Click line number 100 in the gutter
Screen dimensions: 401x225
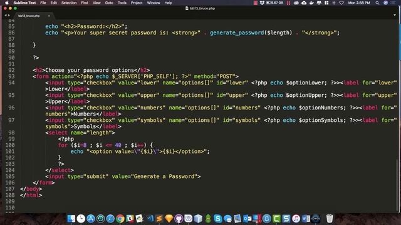tap(10, 145)
